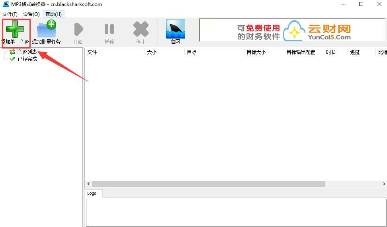The image size is (387, 227).
Task: Click the green plus 添加单一任务 icon
Action: pos(15,29)
